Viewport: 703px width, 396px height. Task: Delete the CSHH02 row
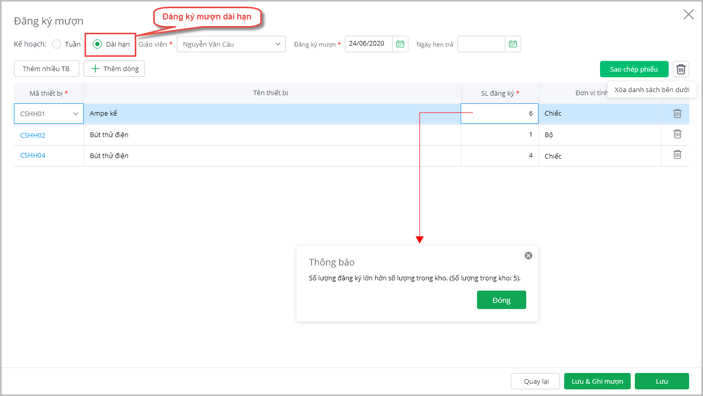point(677,134)
